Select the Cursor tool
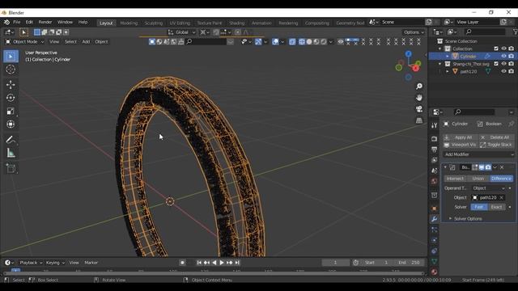 coord(11,70)
